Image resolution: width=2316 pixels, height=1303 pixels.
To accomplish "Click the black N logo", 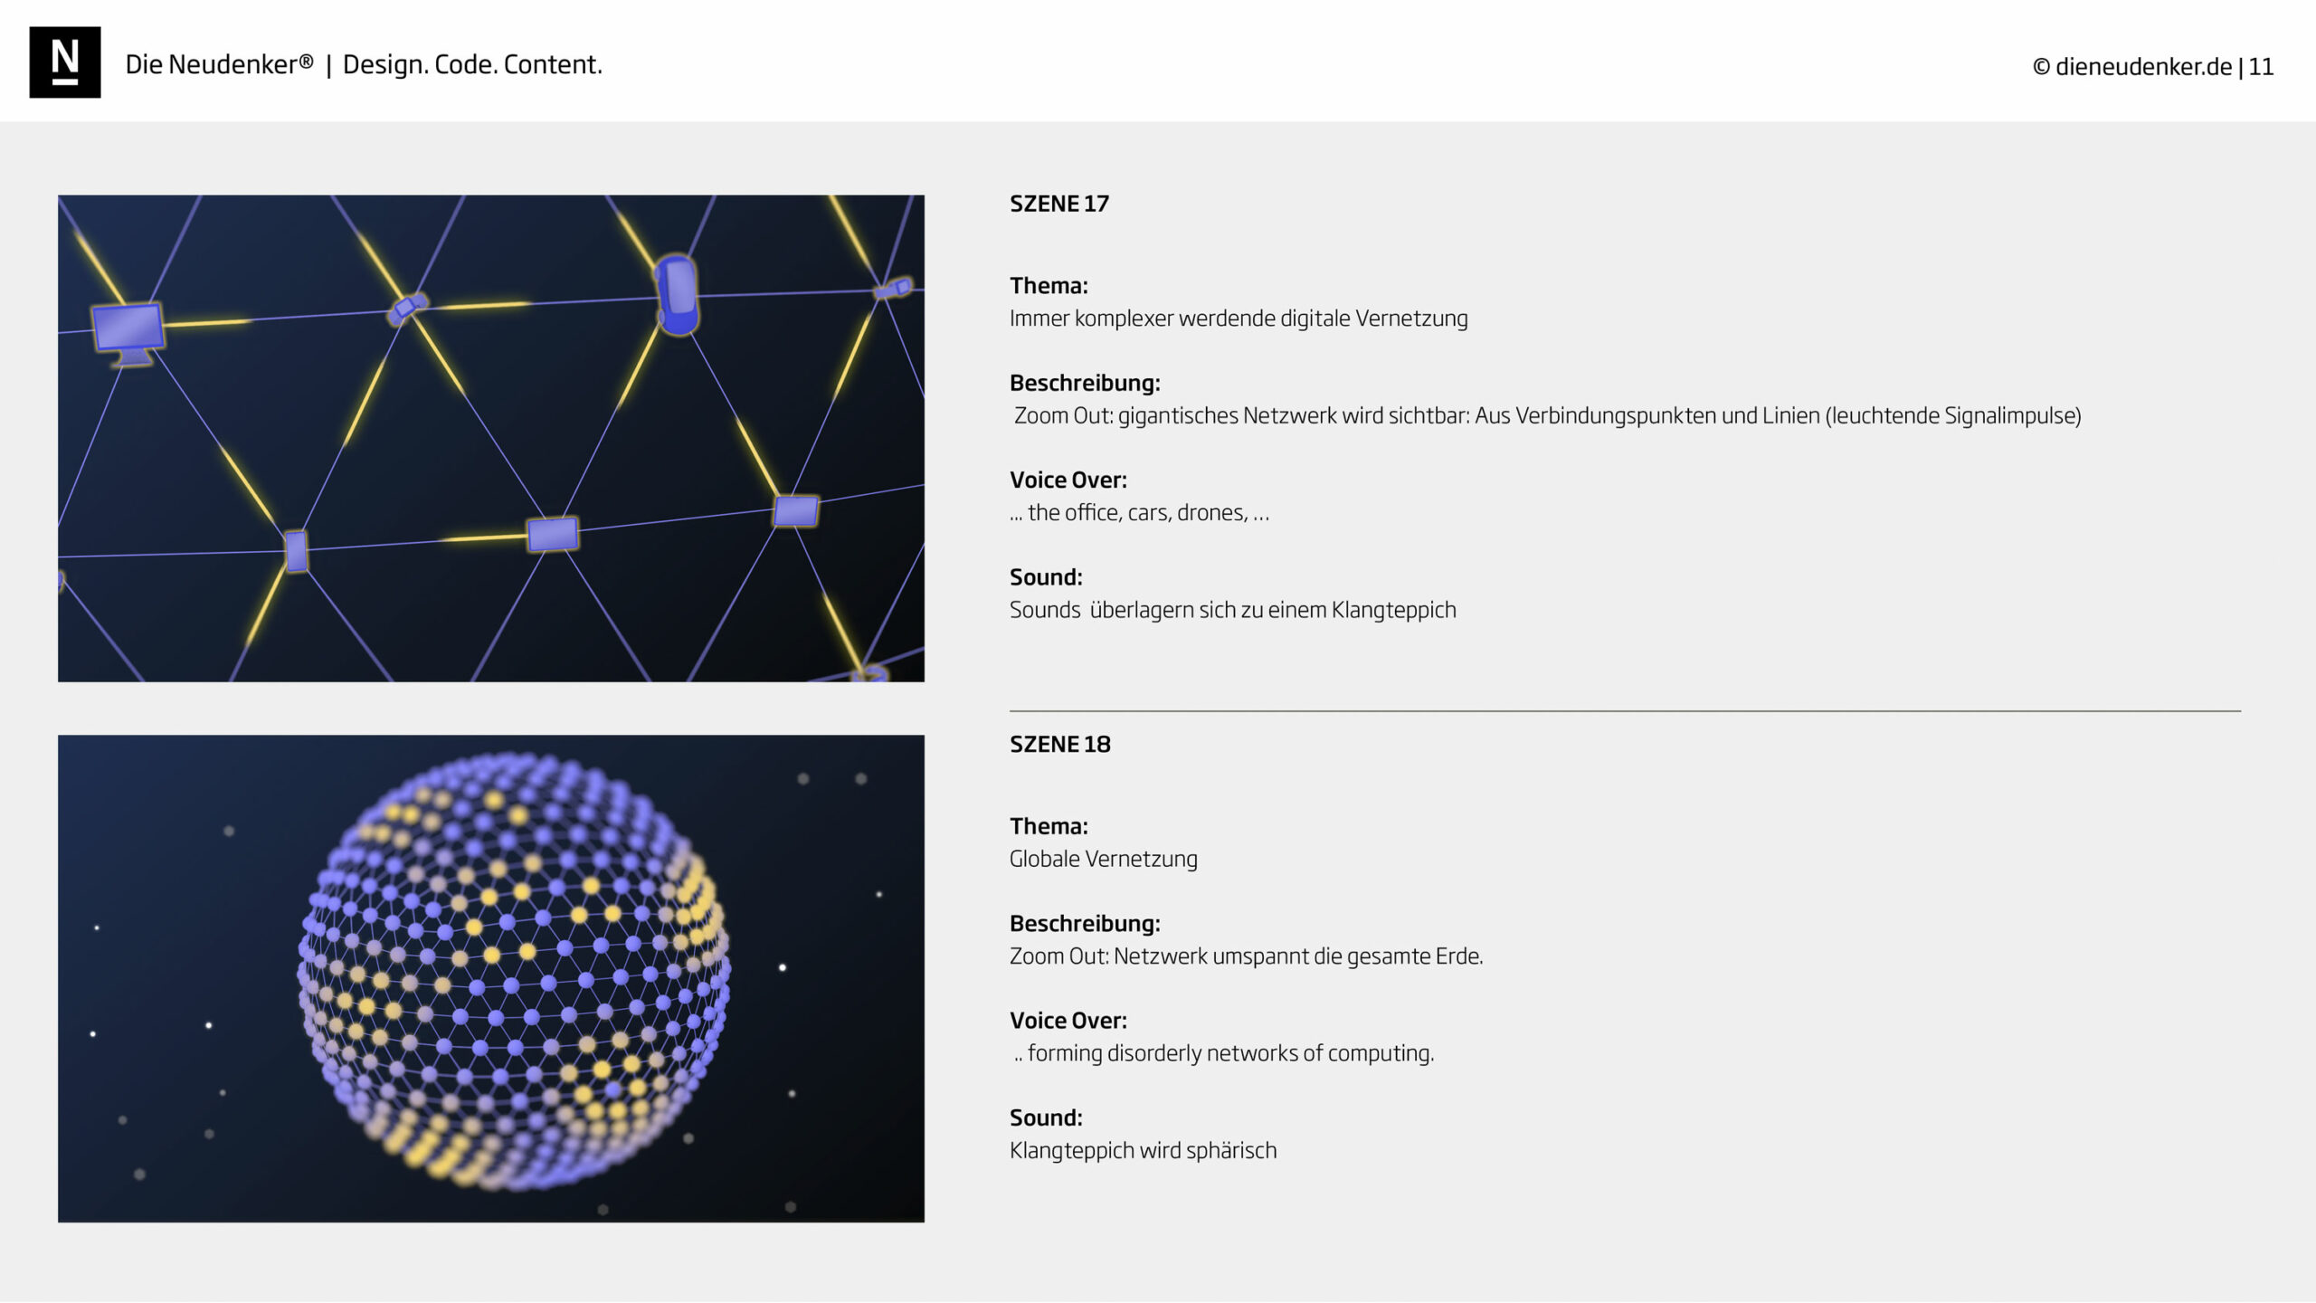I will pyautogui.click(x=65, y=62).
